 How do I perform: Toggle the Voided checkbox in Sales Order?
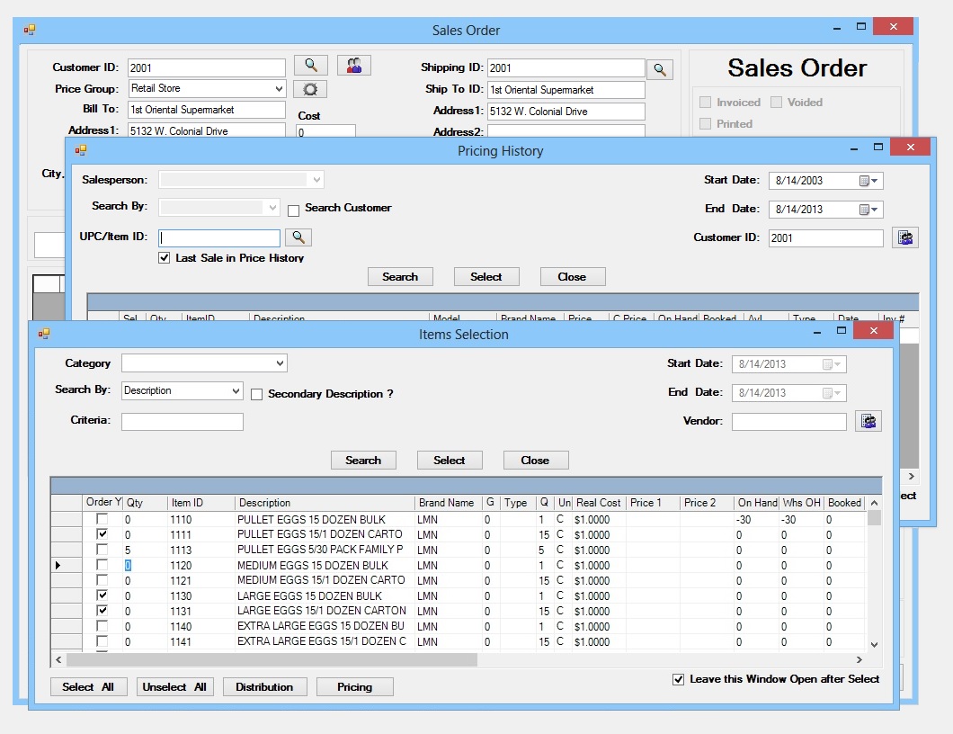[x=776, y=103]
